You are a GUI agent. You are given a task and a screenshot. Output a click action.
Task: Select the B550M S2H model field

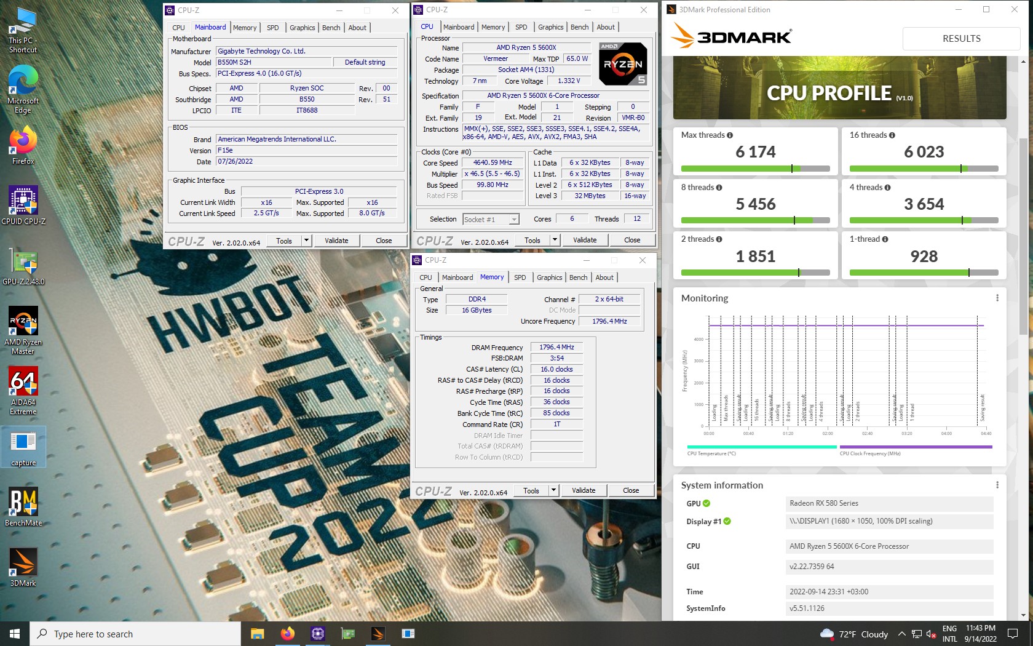coord(273,62)
